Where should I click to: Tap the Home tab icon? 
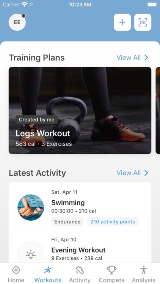[16, 270]
